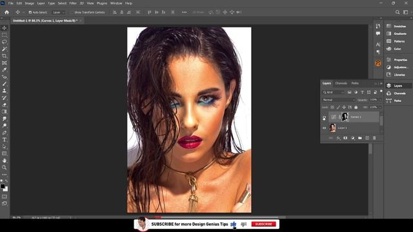This screenshot has width=413, height=232.
Task: Open the Filter menu
Action: (73, 3)
